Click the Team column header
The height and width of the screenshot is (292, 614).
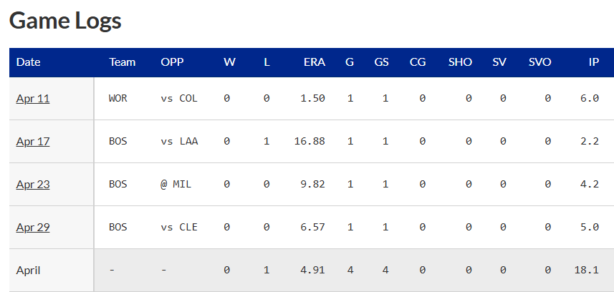(122, 62)
